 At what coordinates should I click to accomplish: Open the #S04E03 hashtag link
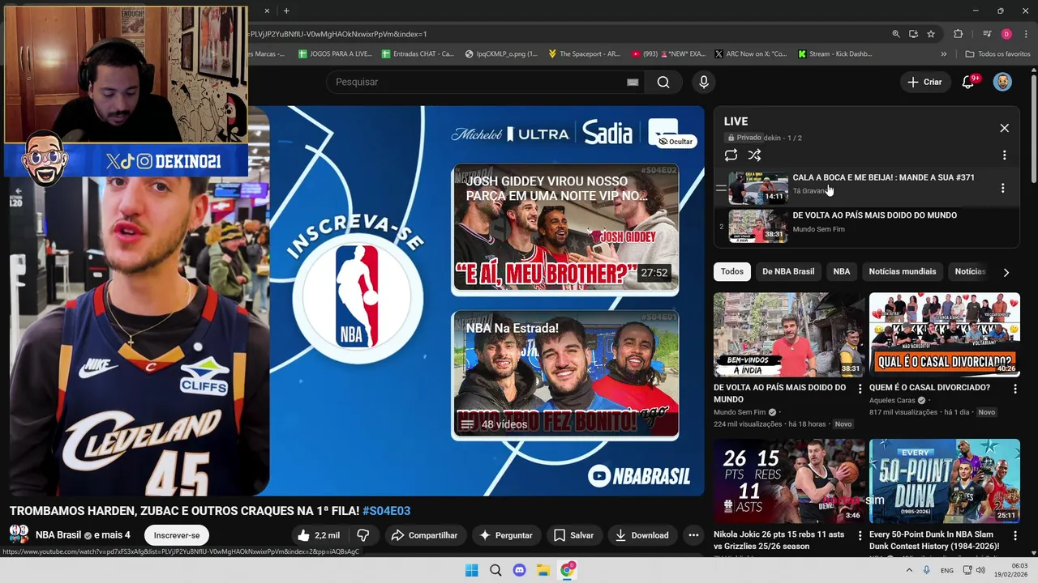pos(386,511)
